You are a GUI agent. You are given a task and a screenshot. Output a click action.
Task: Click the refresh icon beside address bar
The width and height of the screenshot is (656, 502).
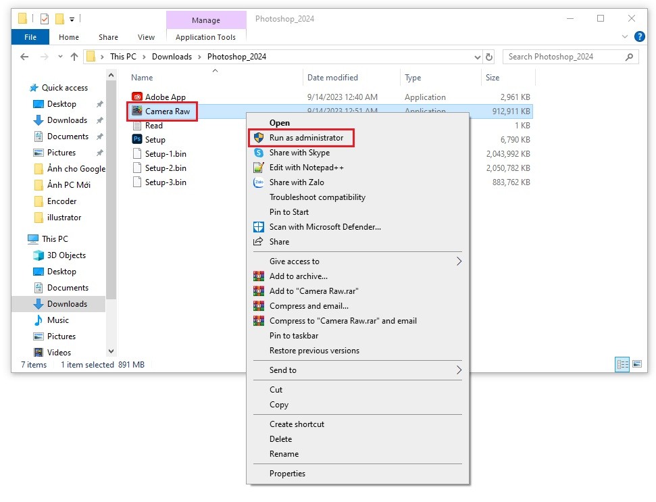(489, 57)
